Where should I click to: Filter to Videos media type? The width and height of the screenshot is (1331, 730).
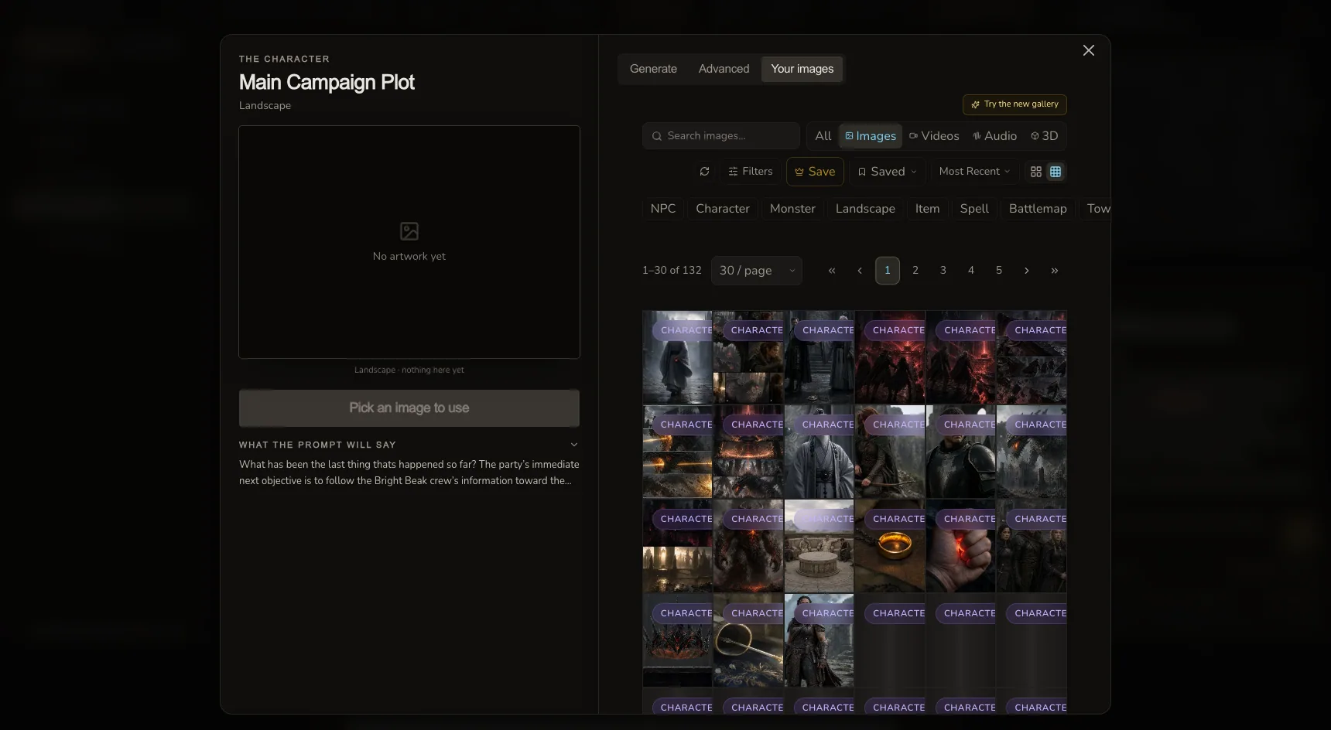[x=934, y=136]
